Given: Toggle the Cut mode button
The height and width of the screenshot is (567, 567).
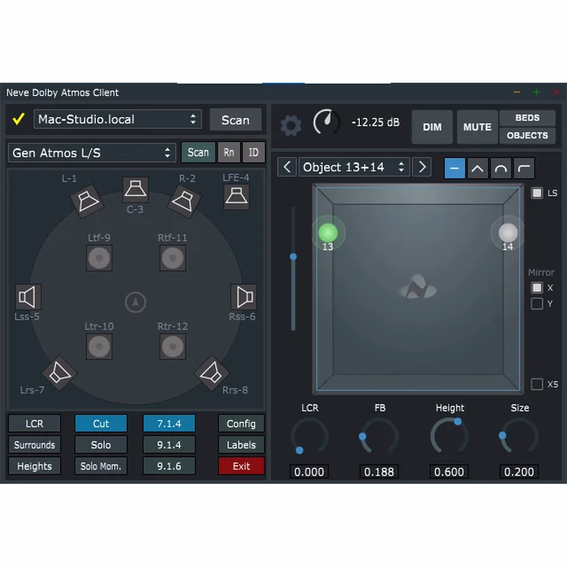Looking at the screenshot, I should click(101, 423).
